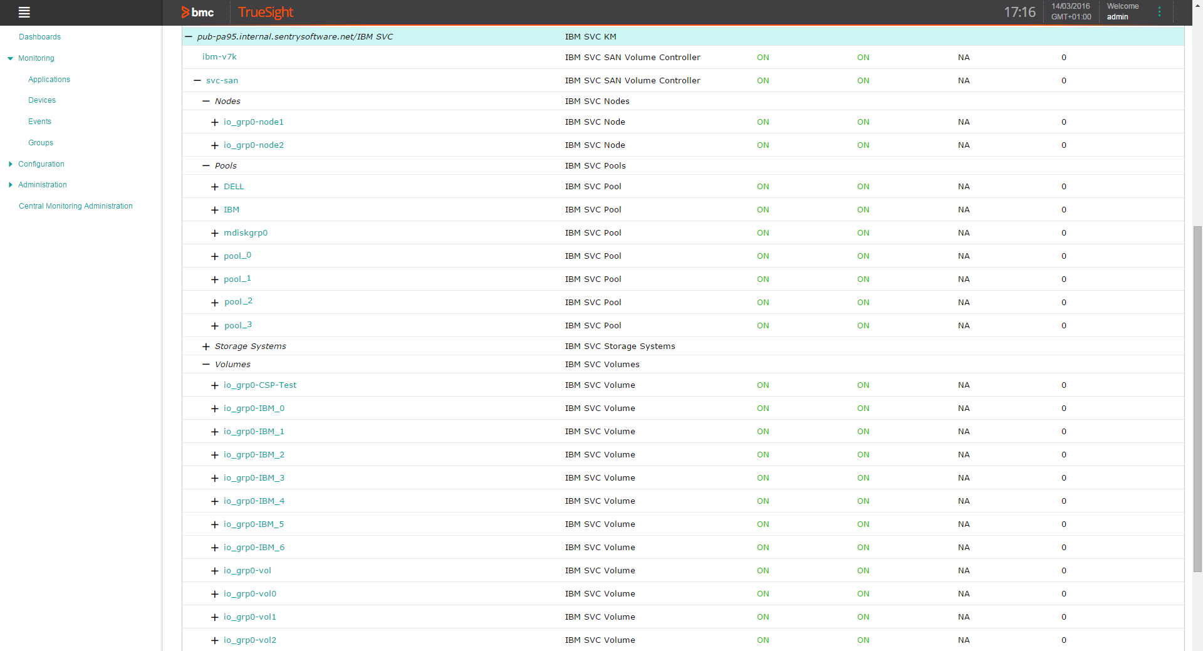This screenshot has width=1203, height=651.
Task: Expand io_grp0-IBM_1 volume
Action: click(215, 432)
